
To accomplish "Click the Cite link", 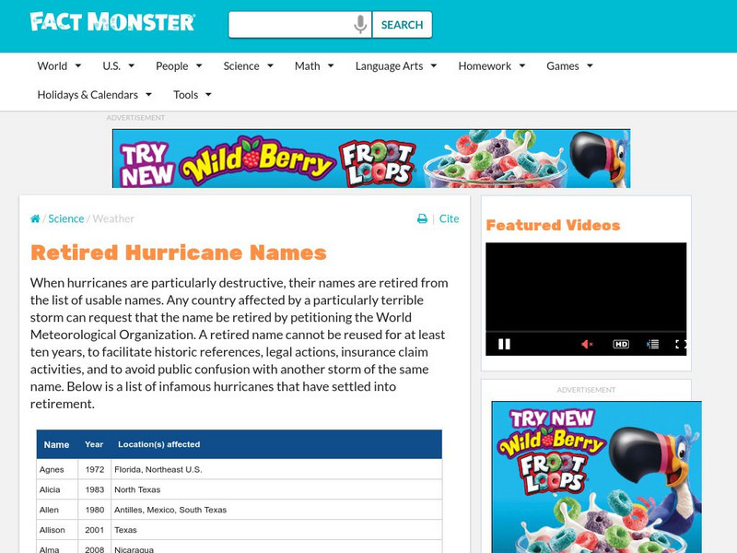I will pos(449,218).
